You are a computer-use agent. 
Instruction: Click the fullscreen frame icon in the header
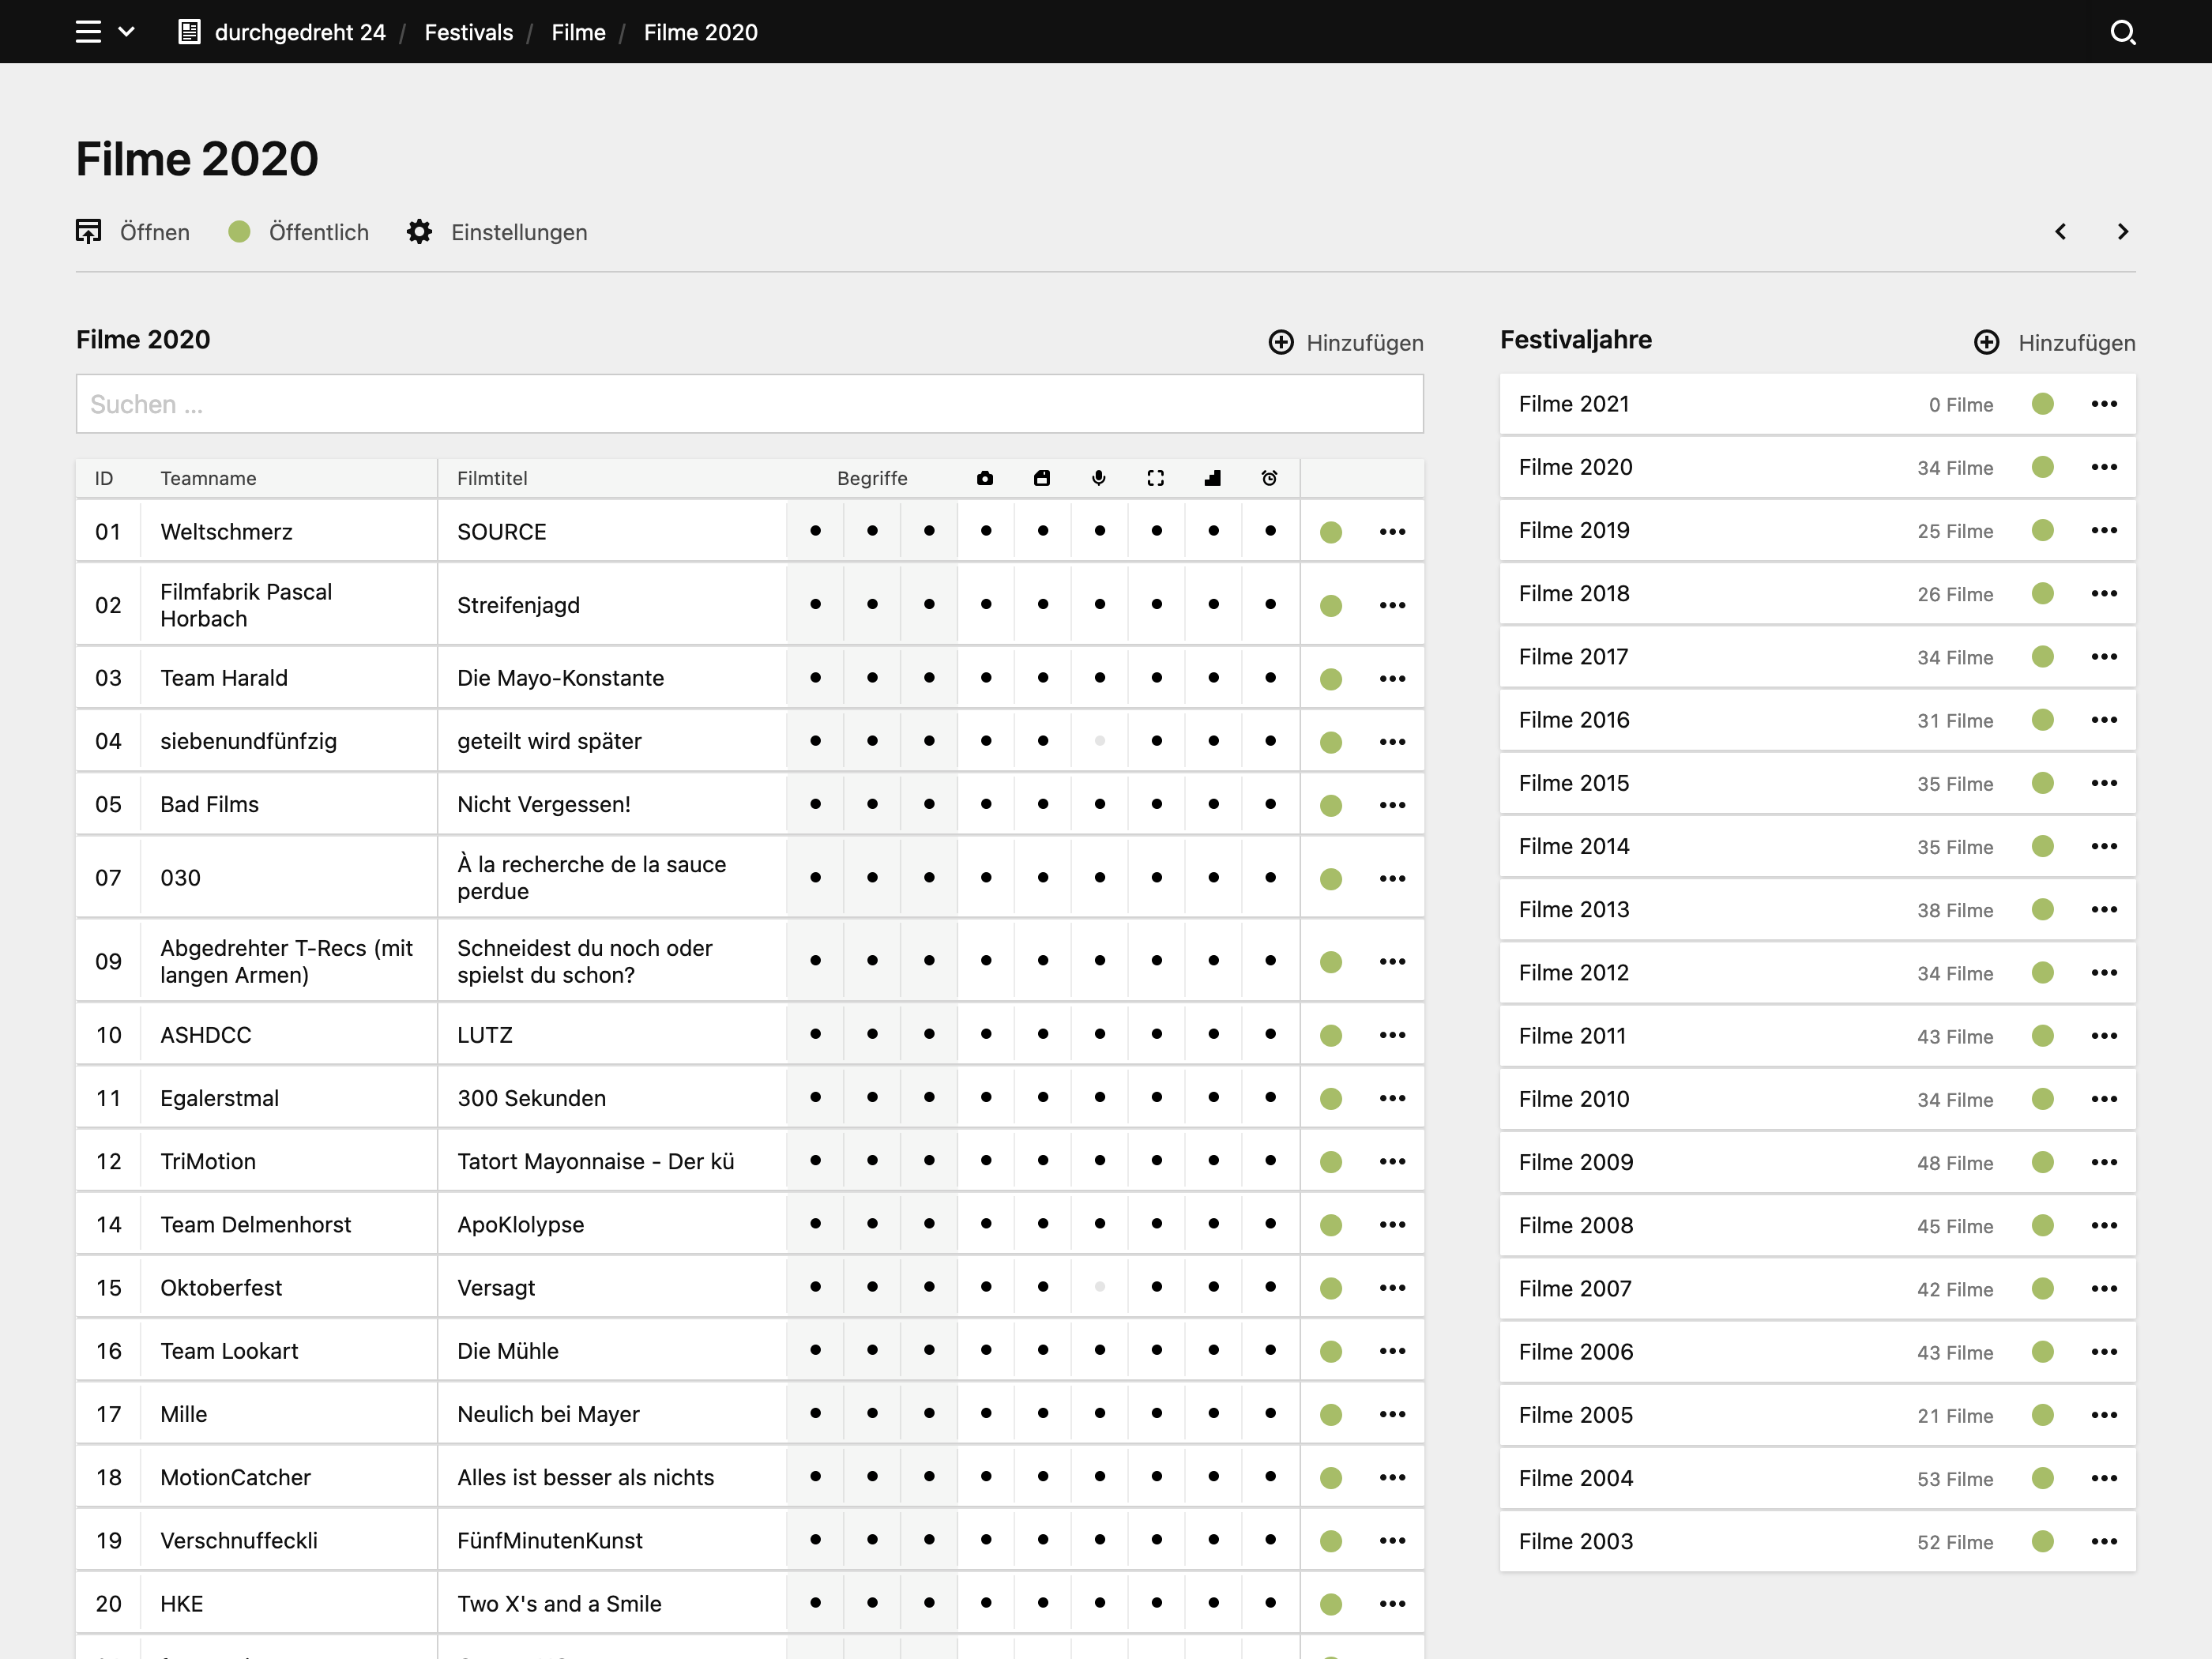coord(1156,478)
